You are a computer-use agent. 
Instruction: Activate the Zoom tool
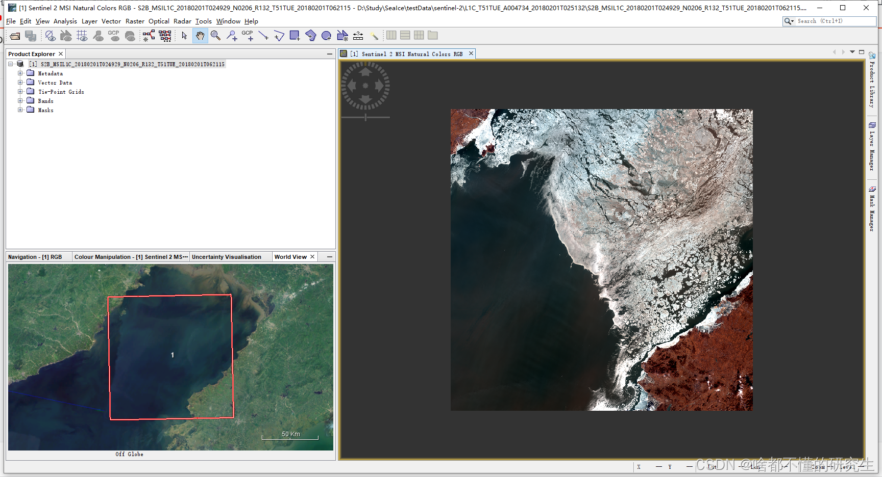(x=215, y=36)
